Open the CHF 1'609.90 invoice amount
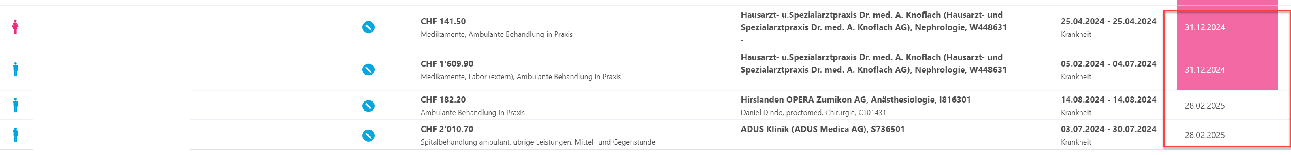Image resolution: width=1291 pixels, height=155 pixels. (447, 63)
